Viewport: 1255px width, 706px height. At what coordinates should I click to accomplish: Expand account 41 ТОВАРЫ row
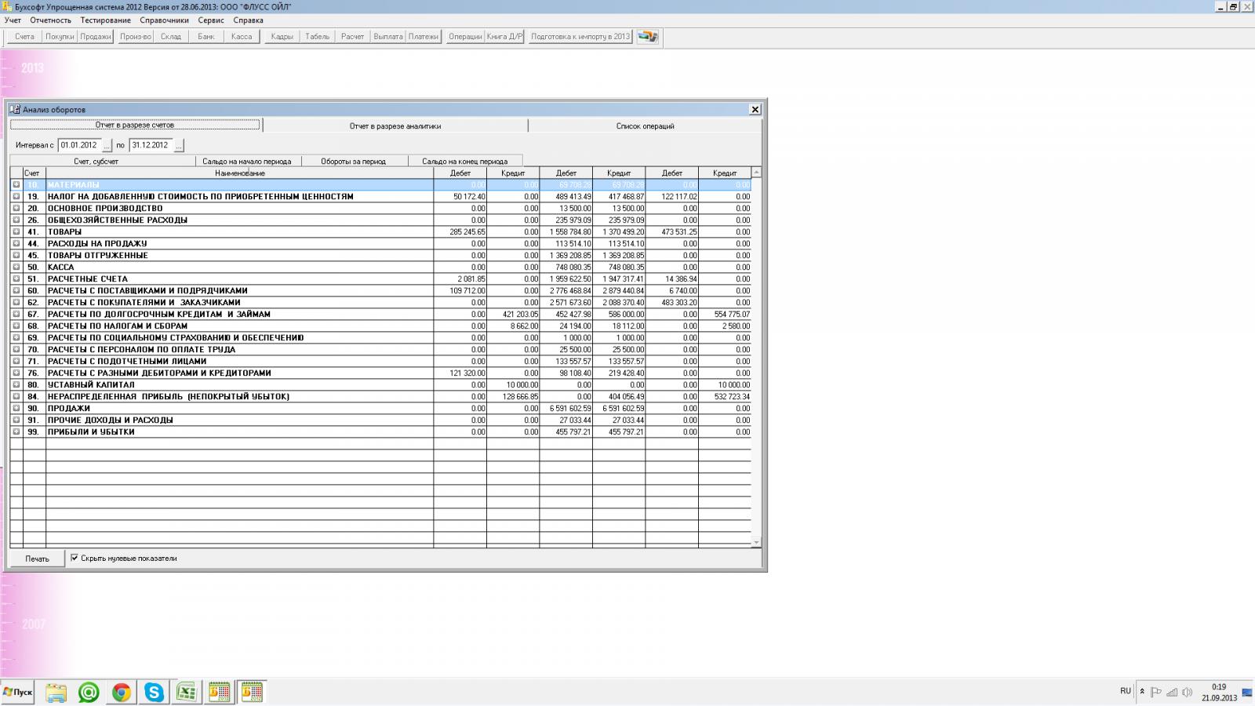16,232
